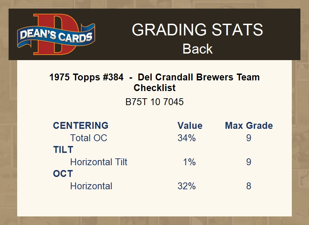Click the GRADING STATS title
309x225 pixels.
tap(197, 30)
